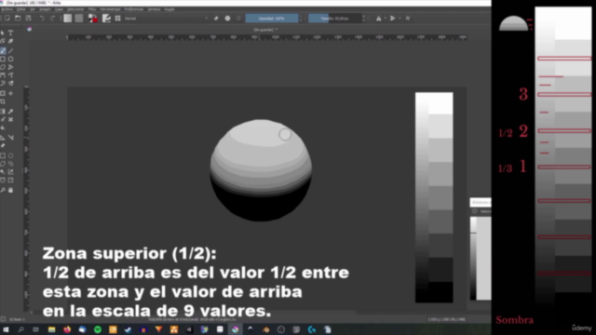This screenshot has height=335, width=596.
Task: Undo the last action
Action: [42, 19]
